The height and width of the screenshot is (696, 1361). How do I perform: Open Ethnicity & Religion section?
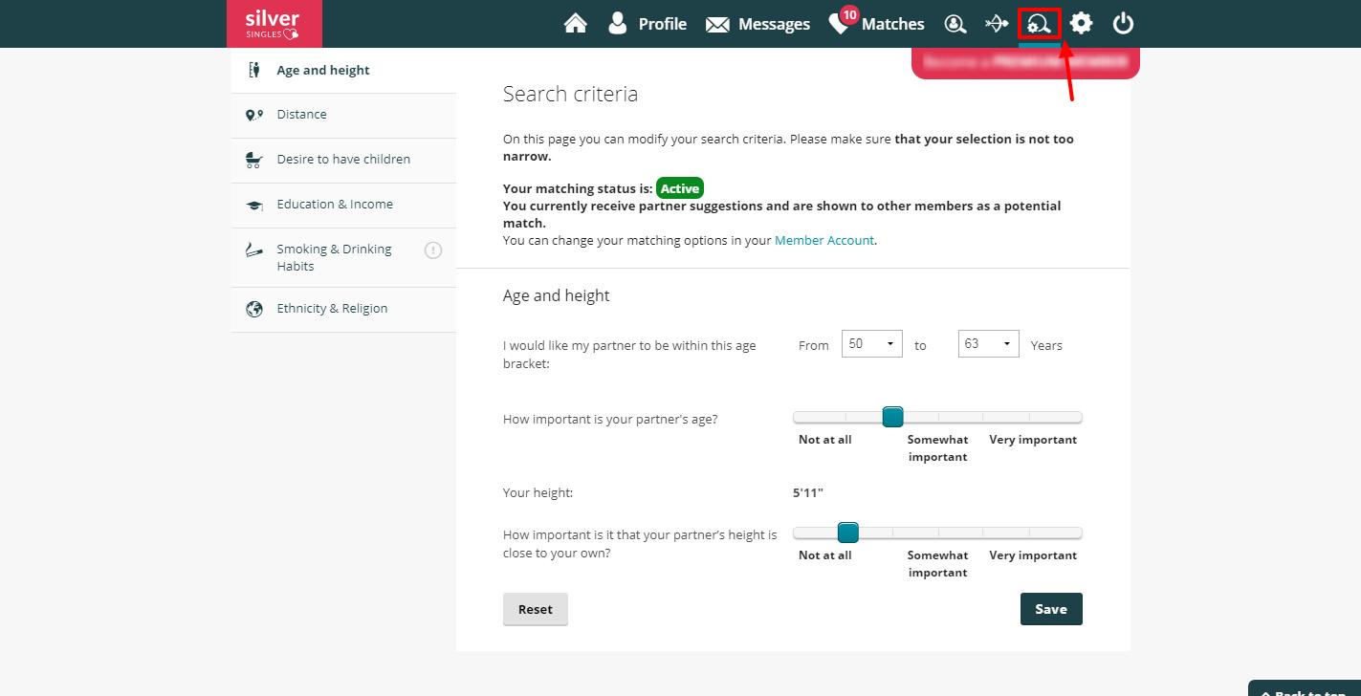click(343, 309)
